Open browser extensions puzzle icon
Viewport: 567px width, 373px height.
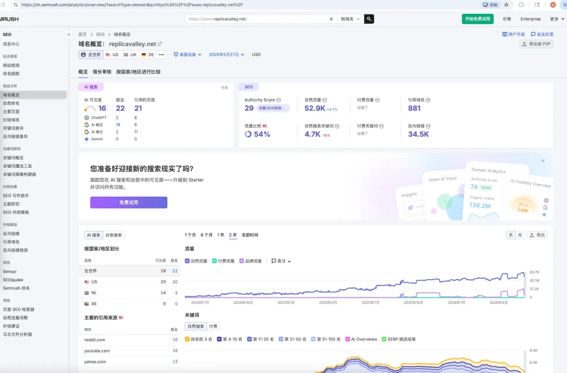pos(521,4)
